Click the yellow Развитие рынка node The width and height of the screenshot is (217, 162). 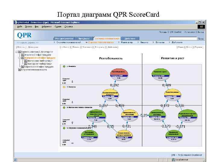pyautogui.click(x=172, y=95)
